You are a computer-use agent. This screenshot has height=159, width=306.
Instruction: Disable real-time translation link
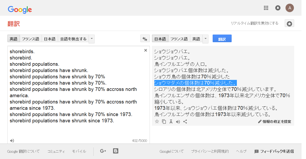254,23
